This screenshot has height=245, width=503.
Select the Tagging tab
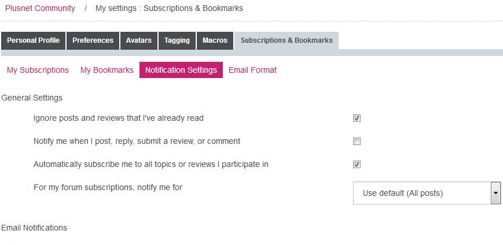point(177,40)
